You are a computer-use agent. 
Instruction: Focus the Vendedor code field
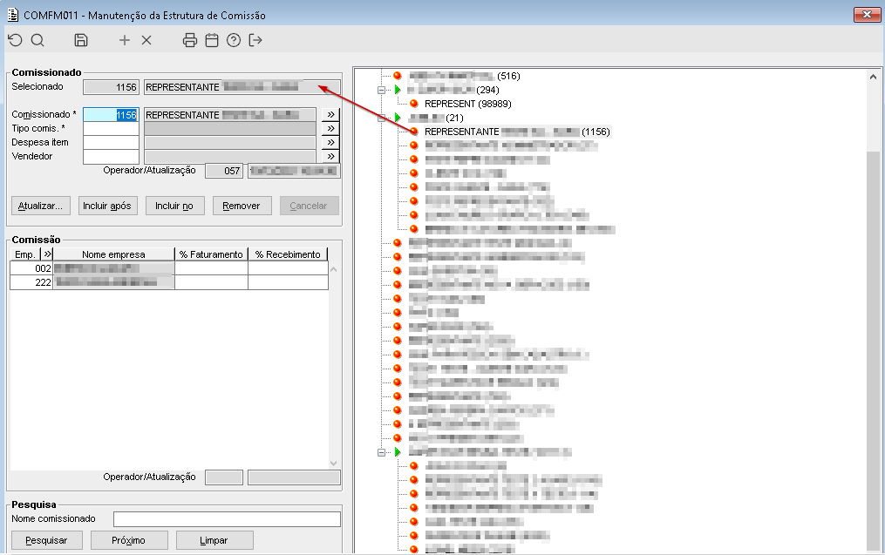112,156
